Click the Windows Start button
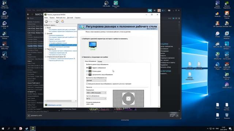Image resolution: width=234 pixels, height=131 pixels. tap(3, 128)
